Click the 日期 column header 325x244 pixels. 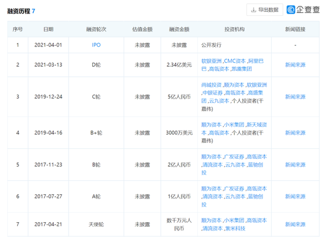pyautogui.click(x=48, y=29)
